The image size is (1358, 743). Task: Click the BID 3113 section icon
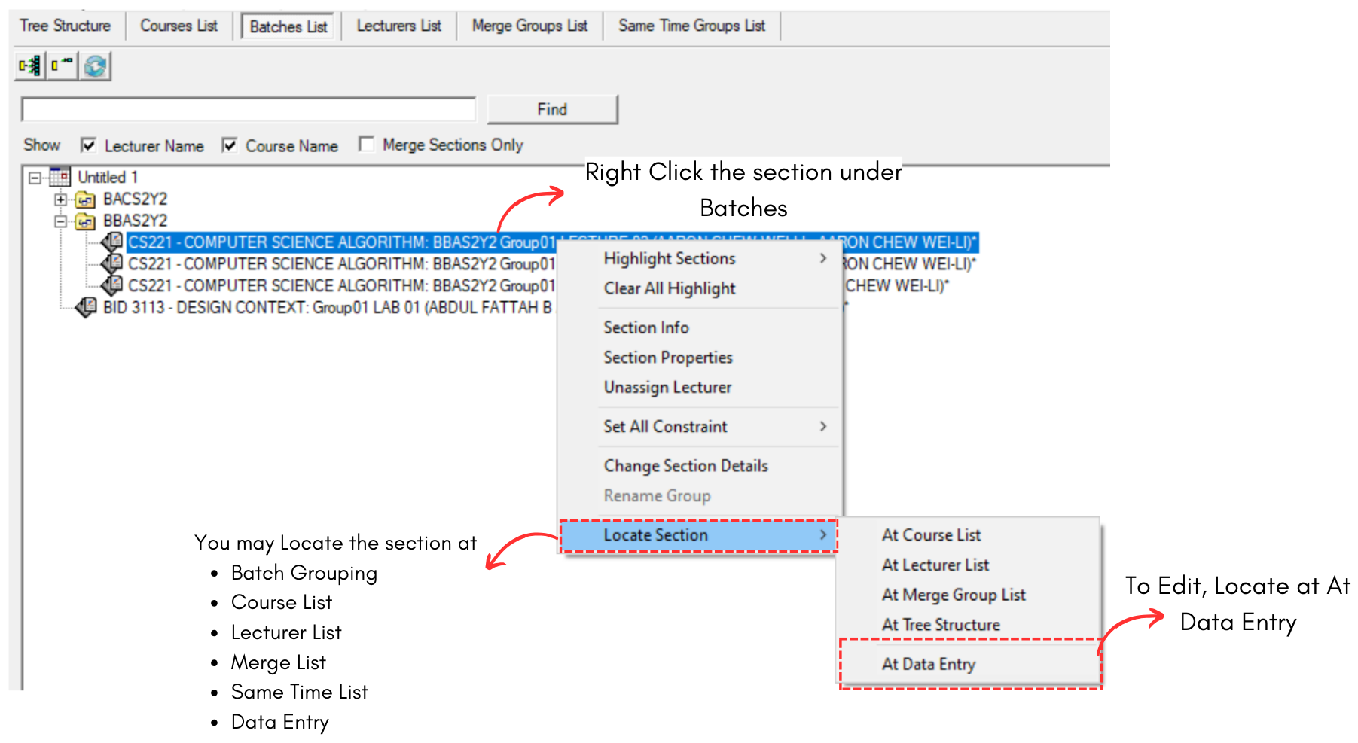point(87,307)
